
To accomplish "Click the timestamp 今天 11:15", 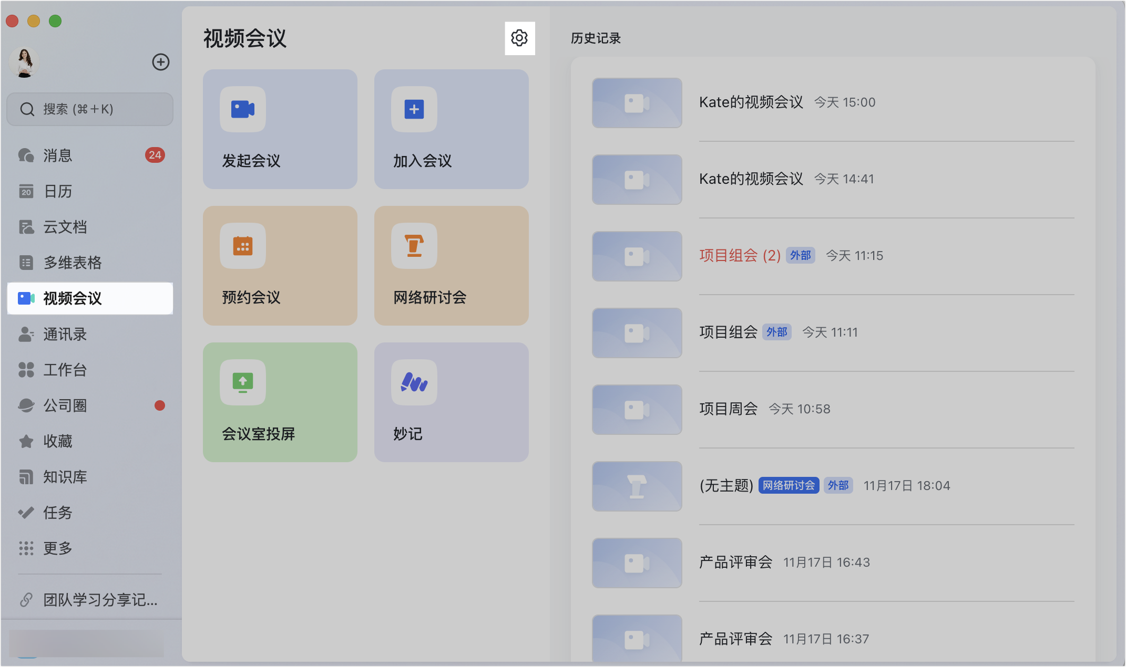I will tap(855, 256).
